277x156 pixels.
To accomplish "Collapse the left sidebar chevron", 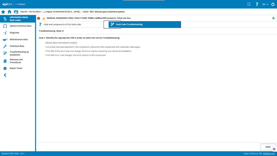I will (x=5, y=75).
